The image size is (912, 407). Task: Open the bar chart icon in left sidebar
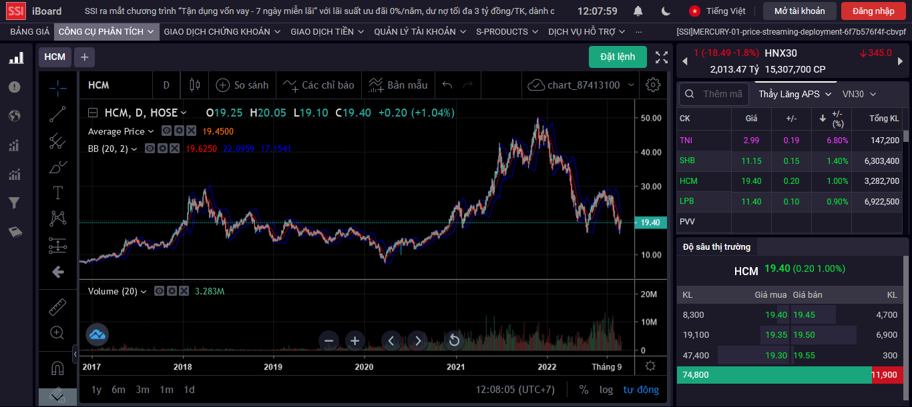[x=15, y=59]
